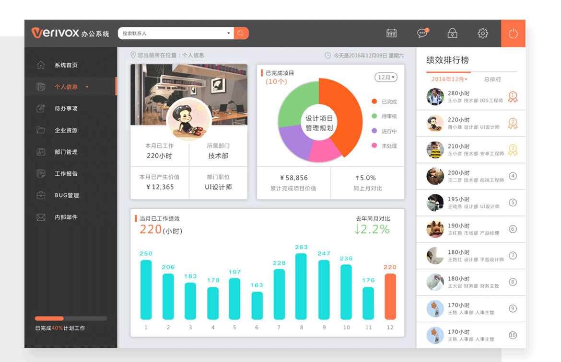Open the calendar icon in header
Image resolution: width=561 pixels, height=362 pixels.
[x=392, y=34]
